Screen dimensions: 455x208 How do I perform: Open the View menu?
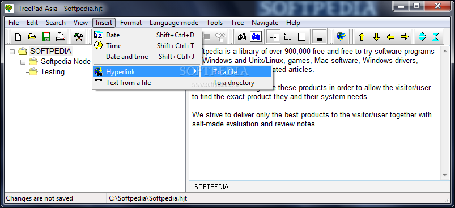coord(80,23)
